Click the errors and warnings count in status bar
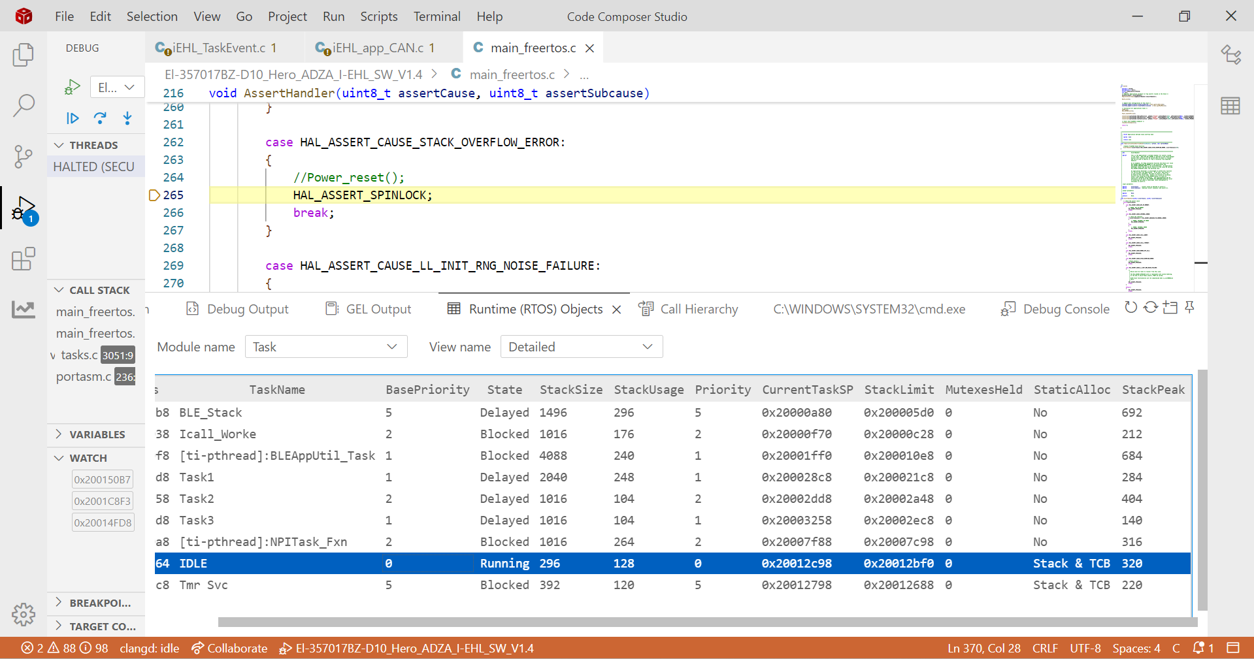 click(65, 649)
